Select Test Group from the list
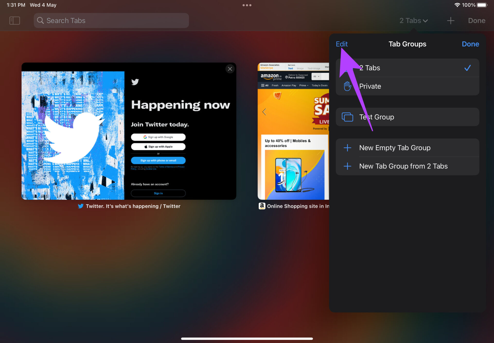 click(407, 117)
